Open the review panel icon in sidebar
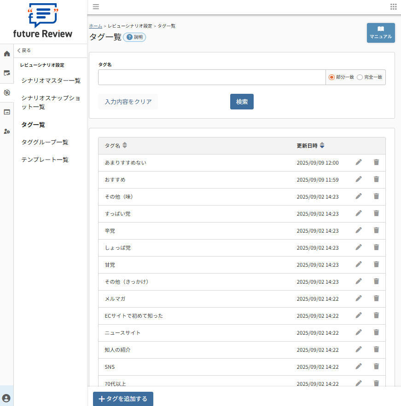 point(6,72)
